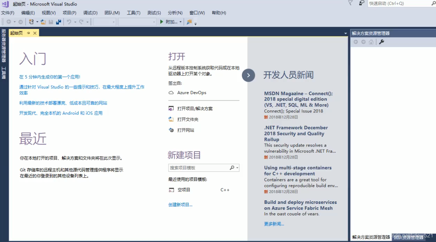Click the New Project toolbar icon

pyautogui.click(x=31, y=22)
